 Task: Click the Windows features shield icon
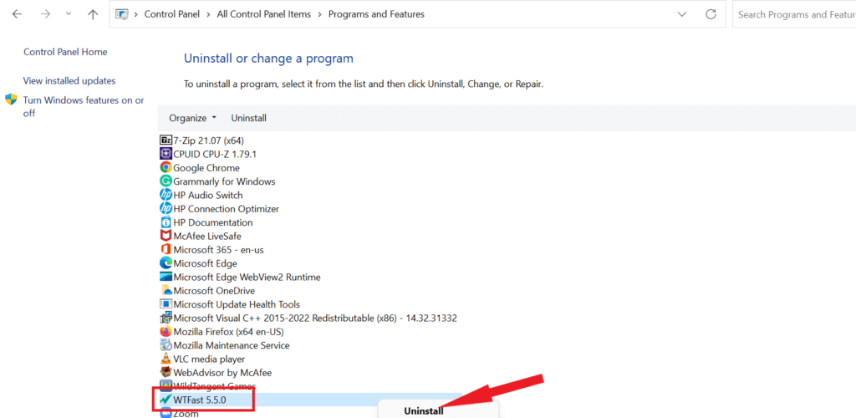[11, 99]
